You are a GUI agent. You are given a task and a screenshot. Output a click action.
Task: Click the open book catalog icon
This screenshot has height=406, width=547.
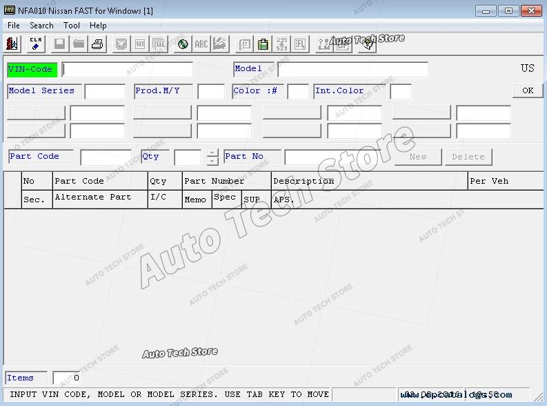tap(245, 44)
